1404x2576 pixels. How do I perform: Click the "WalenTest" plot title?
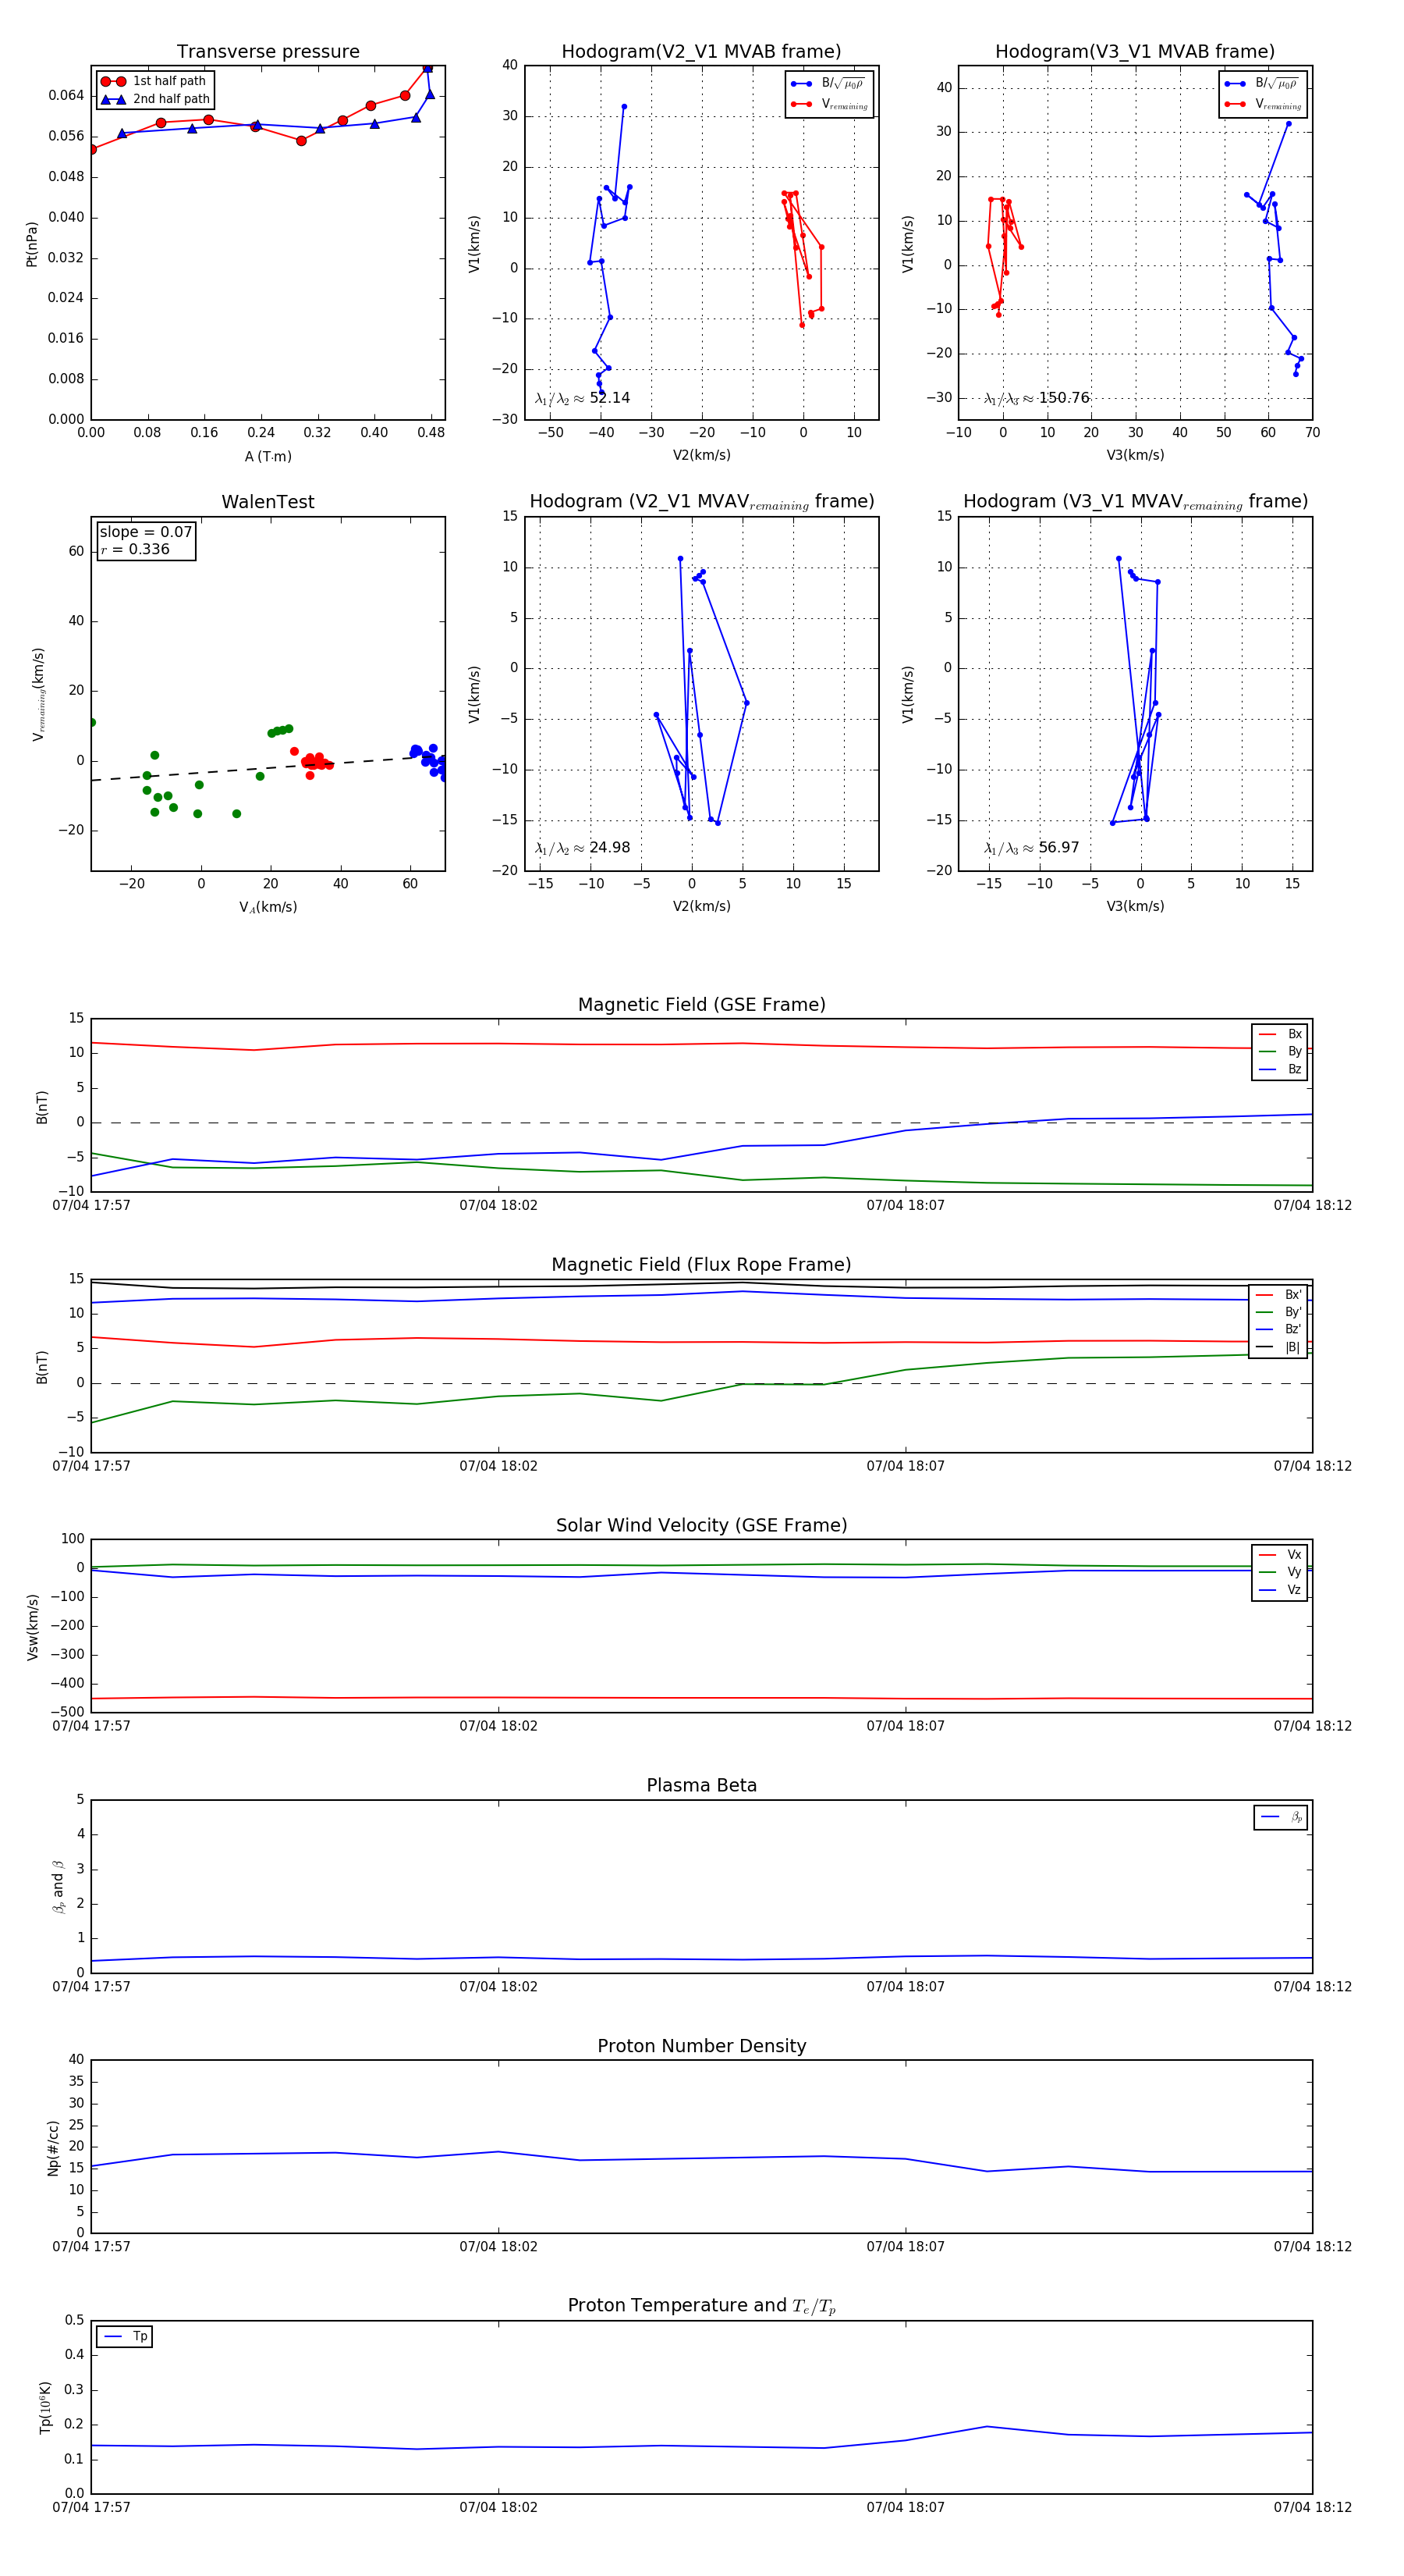(x=268, y=502)
